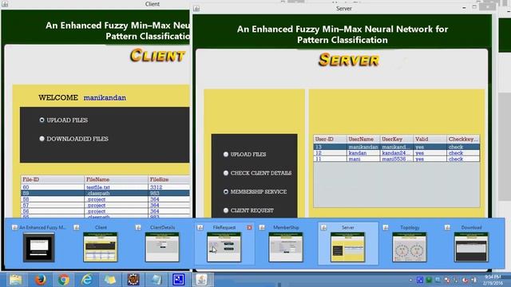Switch to the FileRequest window preview thumbnail

point(224,247)
